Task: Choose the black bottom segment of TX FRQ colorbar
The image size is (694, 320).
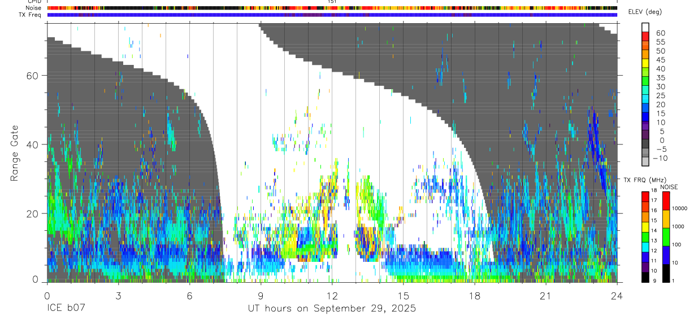Action: [645, 276]
